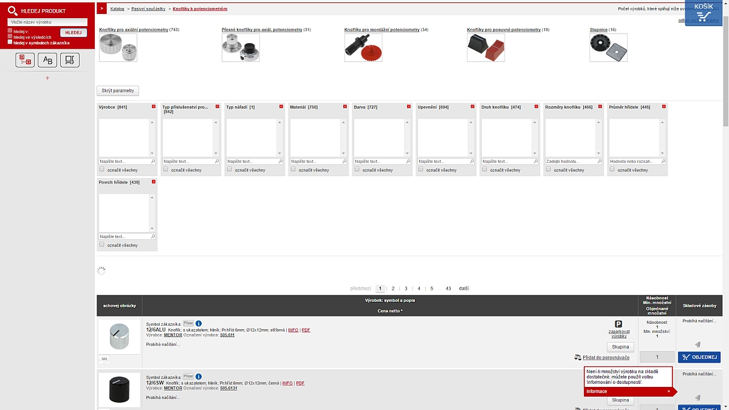
Task: Click the AB alphabetical listing icon
Action: click(47, 60)
